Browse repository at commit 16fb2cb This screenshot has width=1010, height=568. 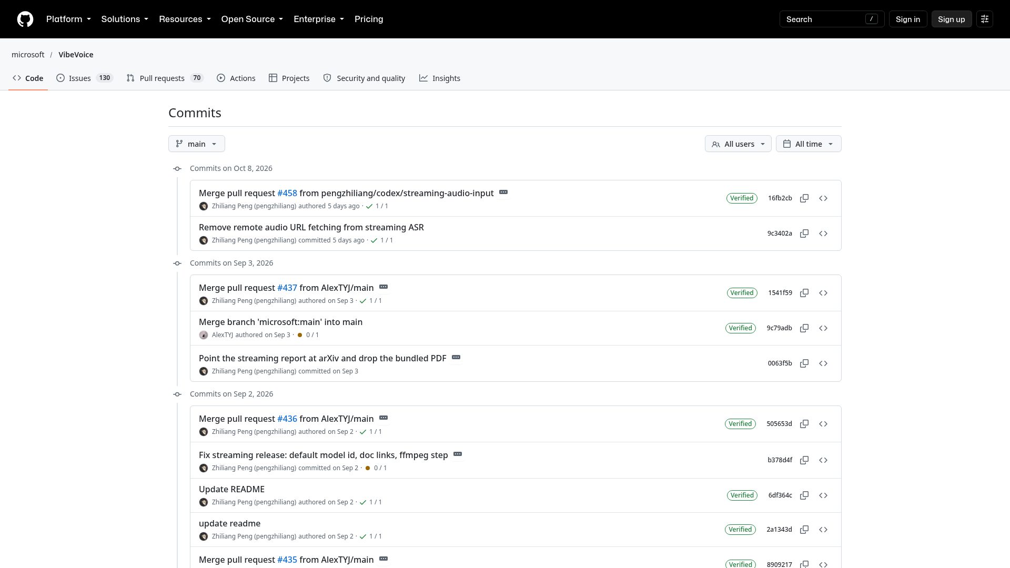click(823, 198)
